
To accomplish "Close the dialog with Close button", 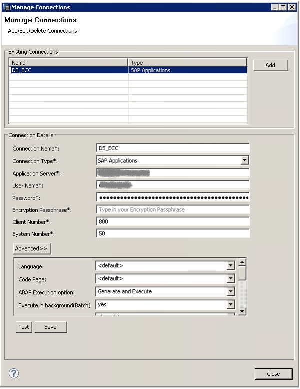I will (x=273, y=374).
